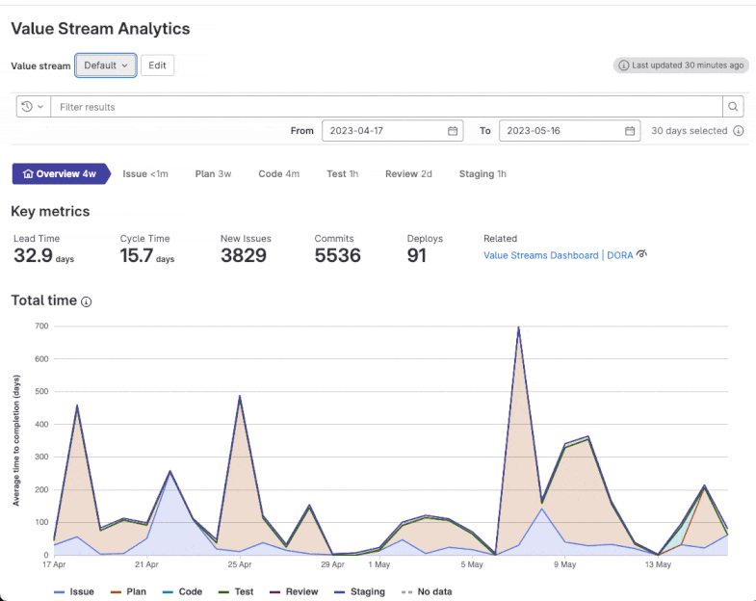The width and height of the screenshot is (756, 601).
Task: Click the search magnifier icon
Action: click(734, 107)
